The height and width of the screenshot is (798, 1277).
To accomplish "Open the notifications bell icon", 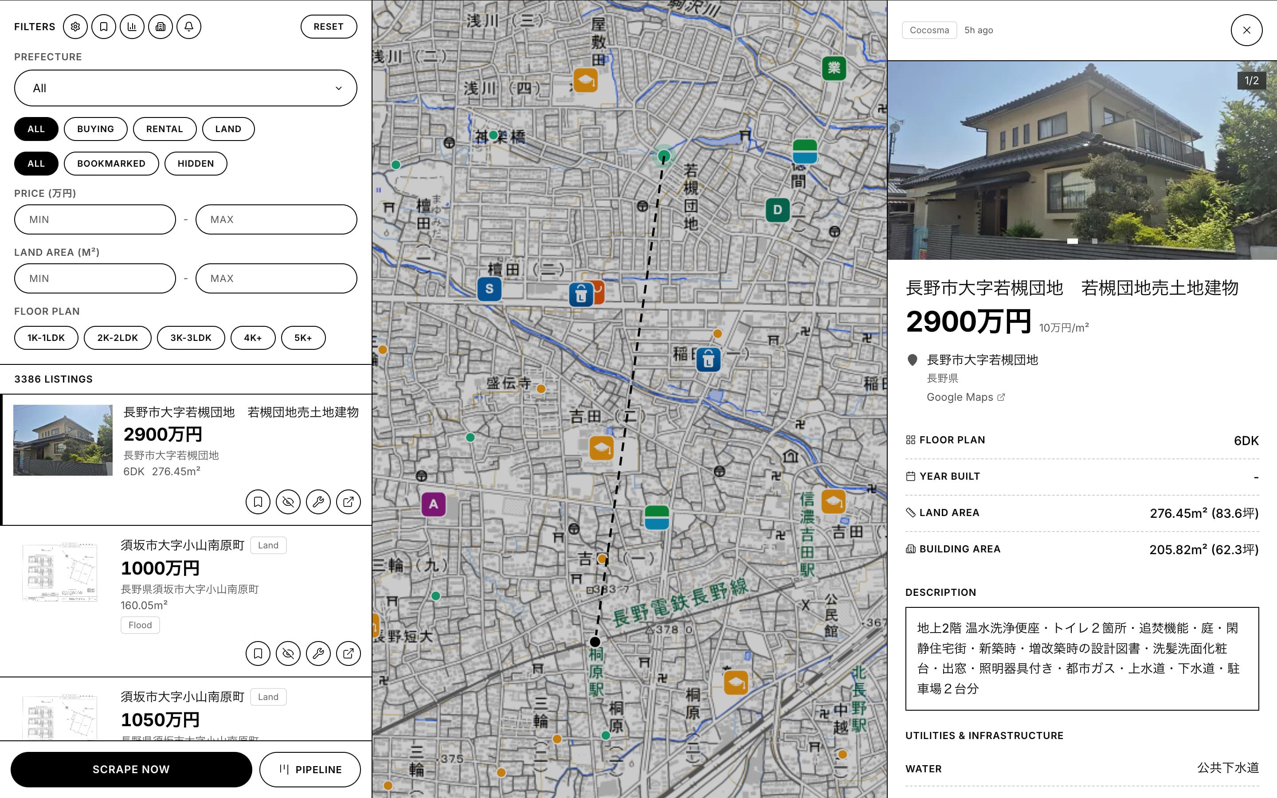I will pos(189,27).
